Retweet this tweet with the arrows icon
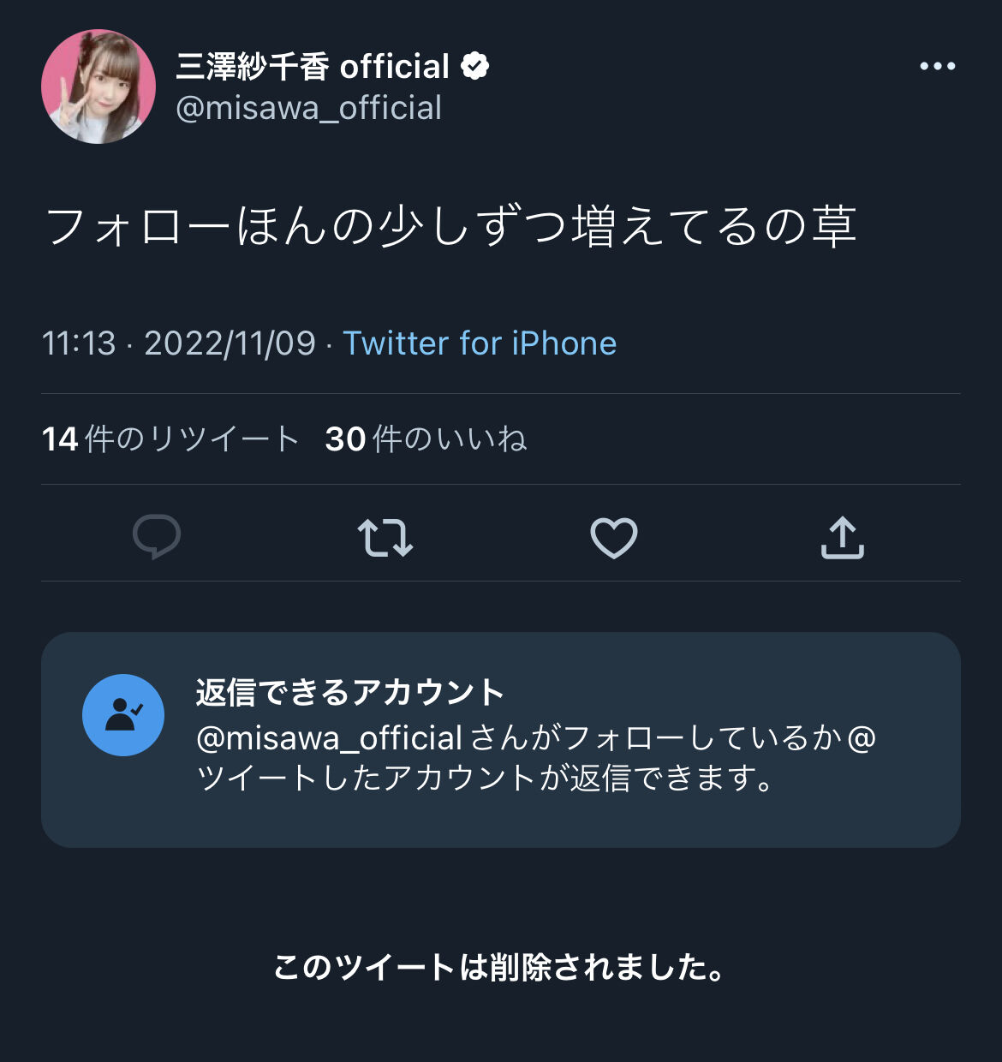 click(385, 538)
